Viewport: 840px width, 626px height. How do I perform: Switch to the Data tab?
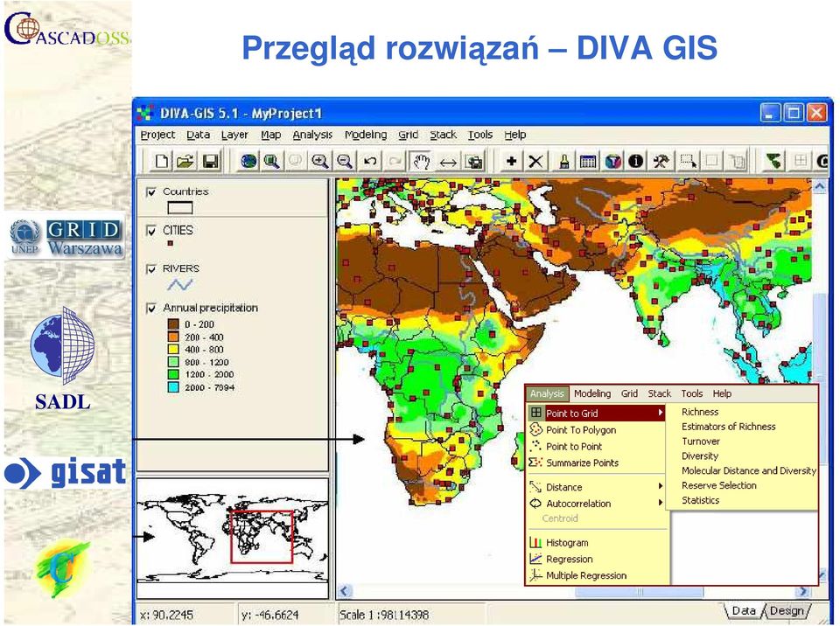[744, 610]
